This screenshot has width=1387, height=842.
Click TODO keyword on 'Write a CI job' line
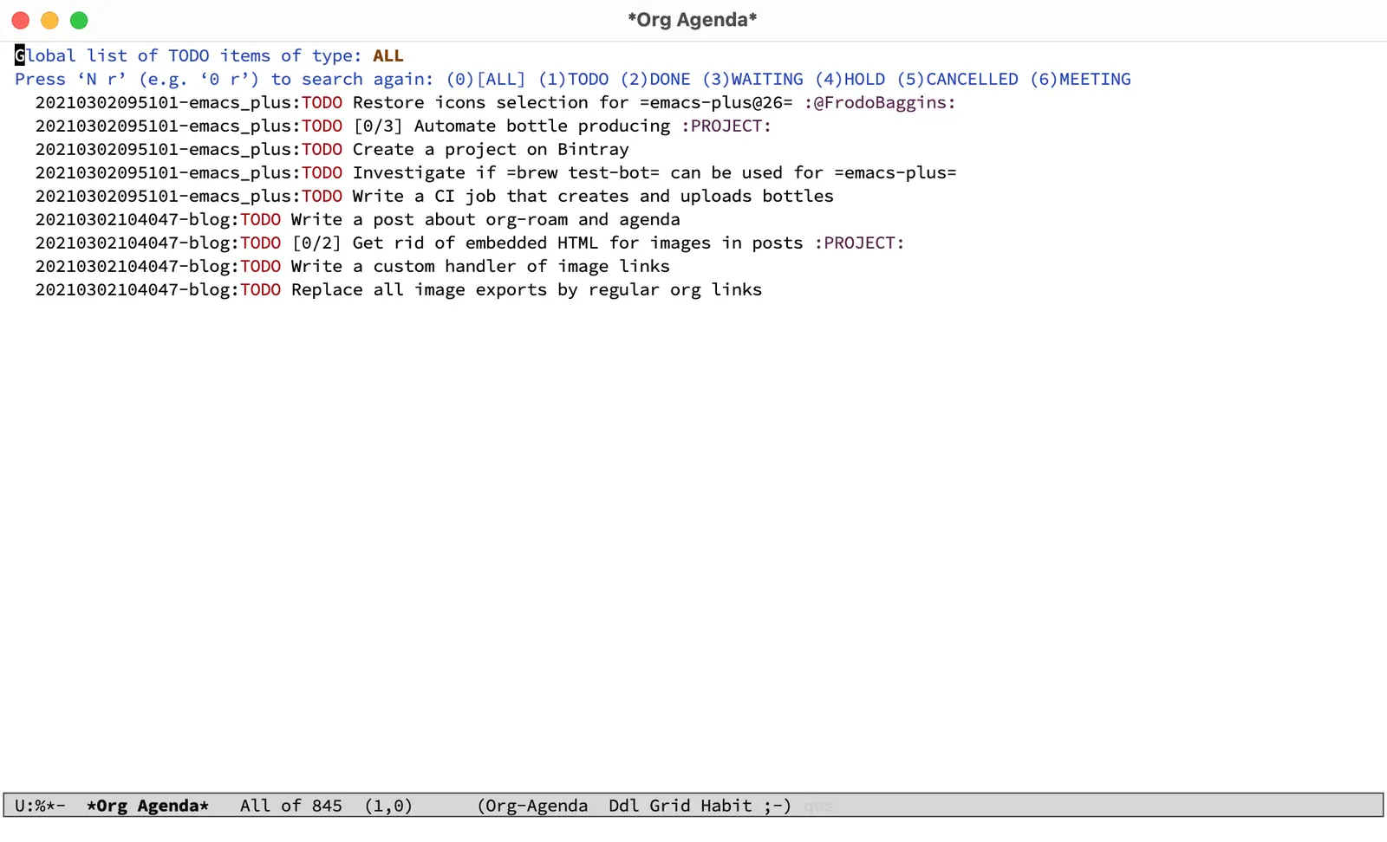[x=322, y=197]
